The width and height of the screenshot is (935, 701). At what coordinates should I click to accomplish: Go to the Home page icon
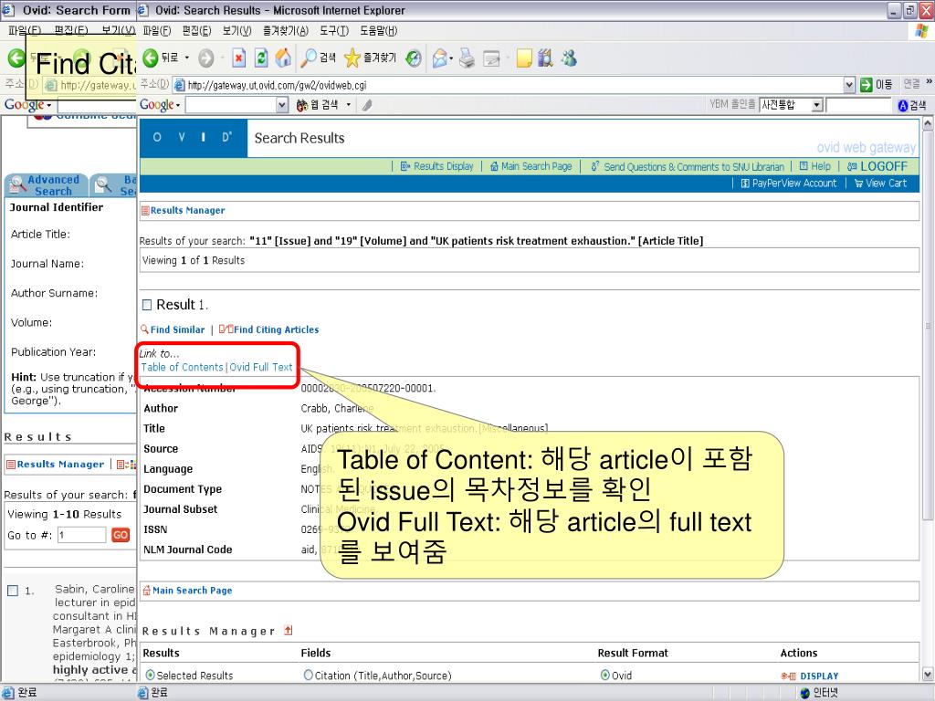(283, 58)
